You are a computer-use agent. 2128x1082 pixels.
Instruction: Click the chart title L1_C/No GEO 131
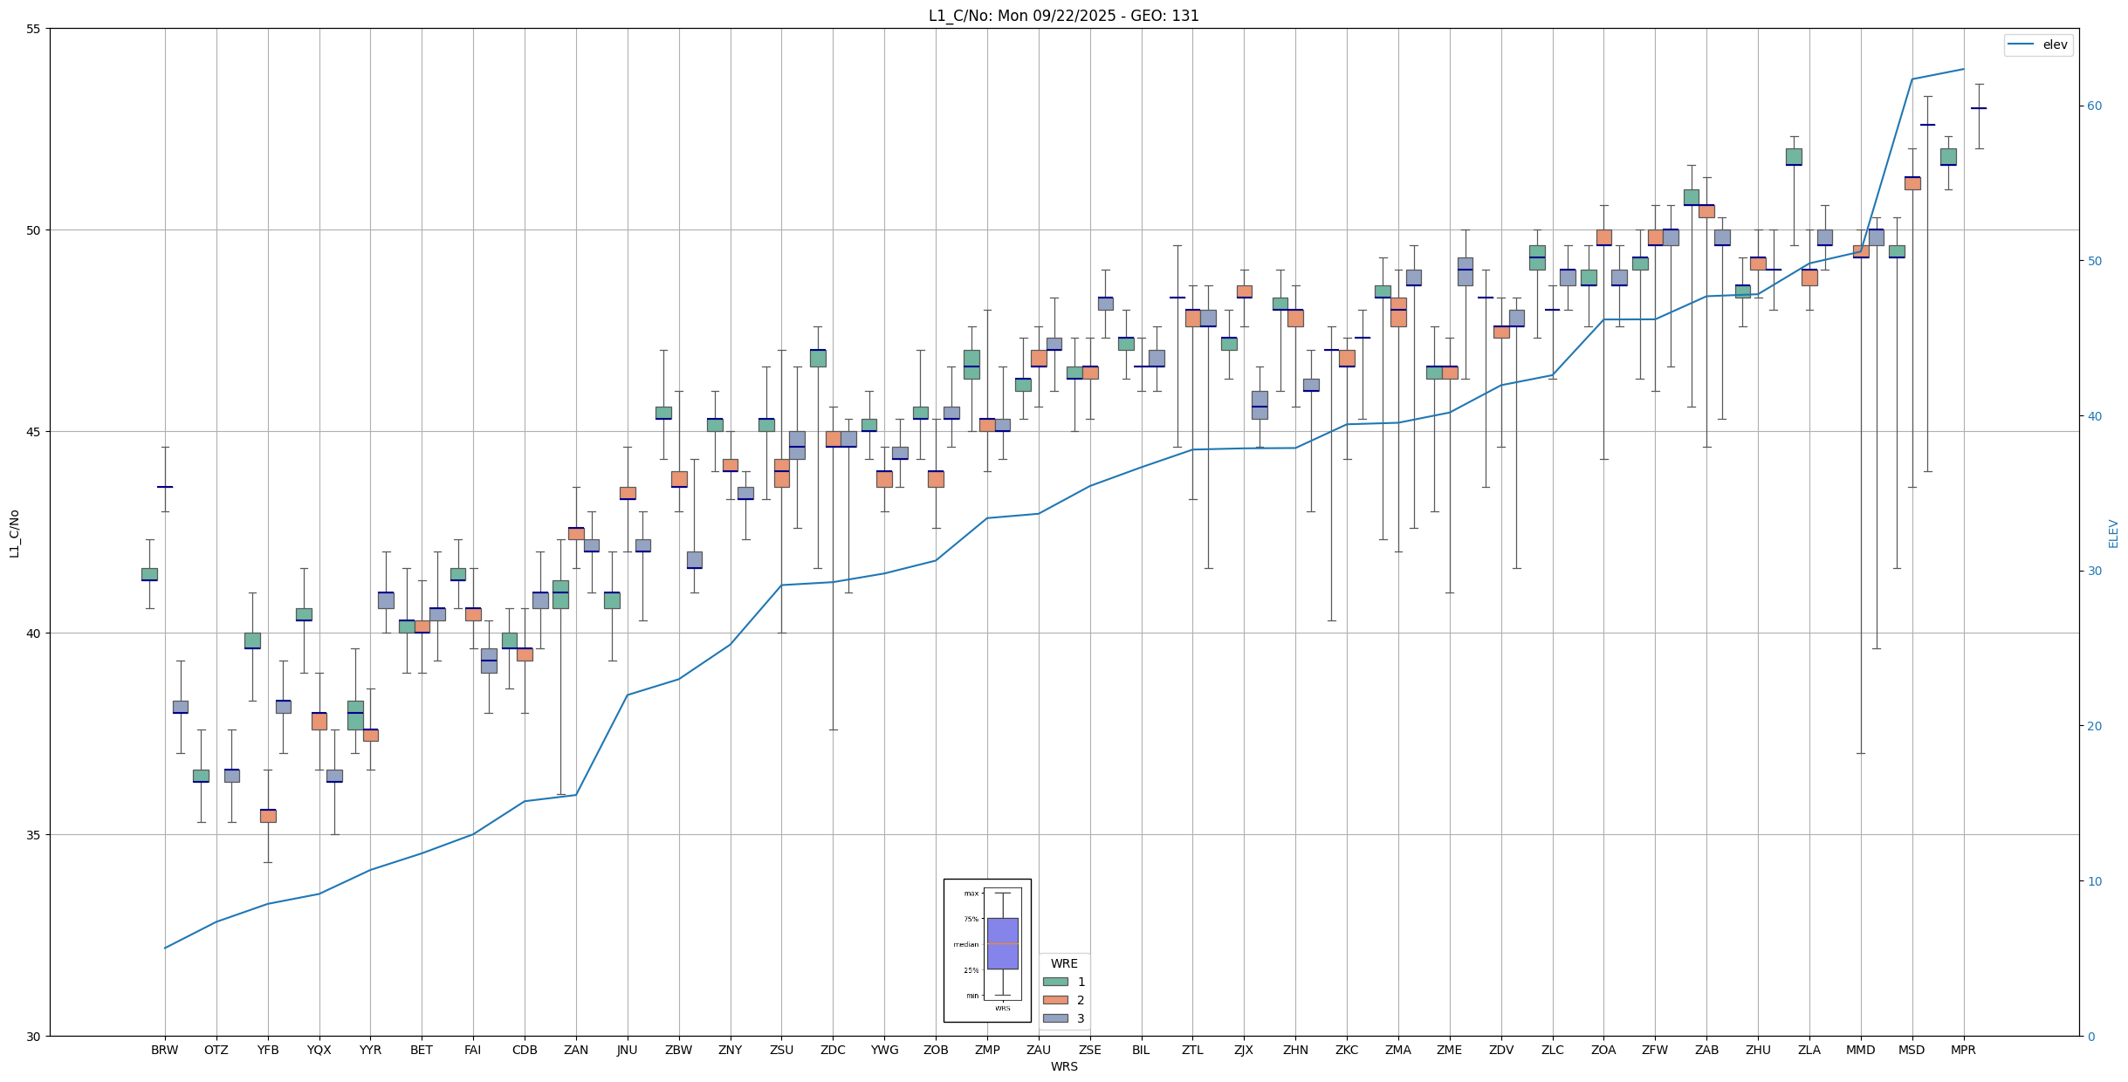point(1063,16)
